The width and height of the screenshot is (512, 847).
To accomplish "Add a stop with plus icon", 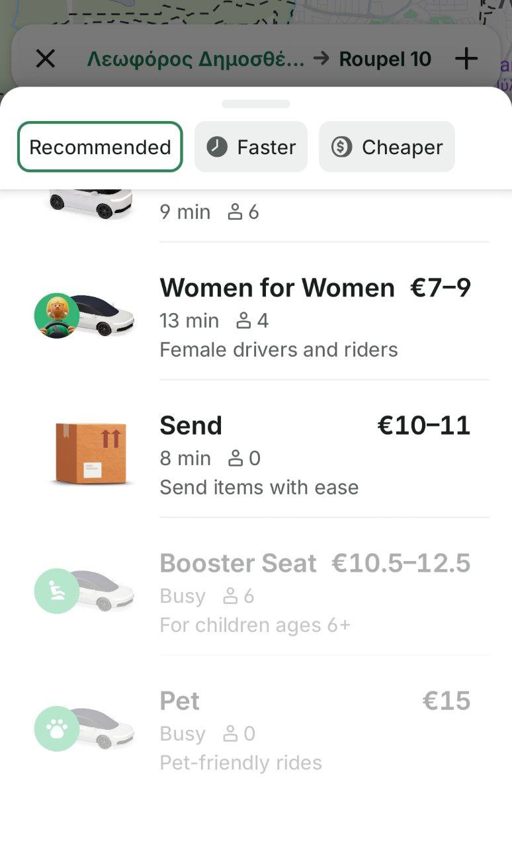I will pos(466,59).
